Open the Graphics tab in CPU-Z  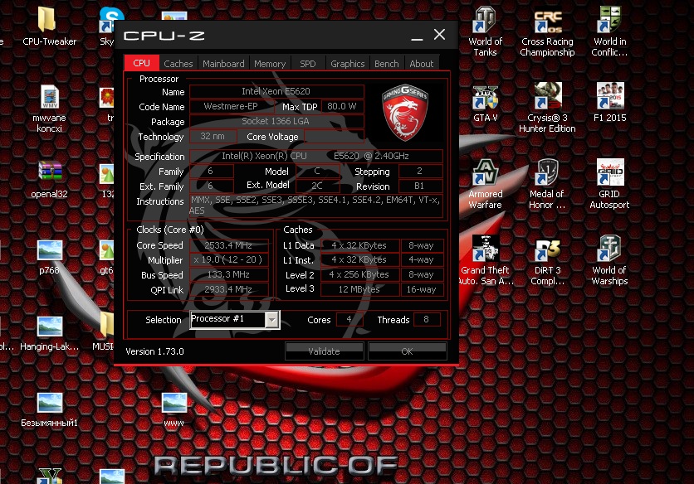[347, 64]
